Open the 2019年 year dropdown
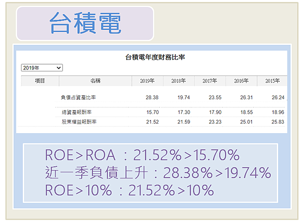Screen dimensions: 303x222 tap(42, 68)
